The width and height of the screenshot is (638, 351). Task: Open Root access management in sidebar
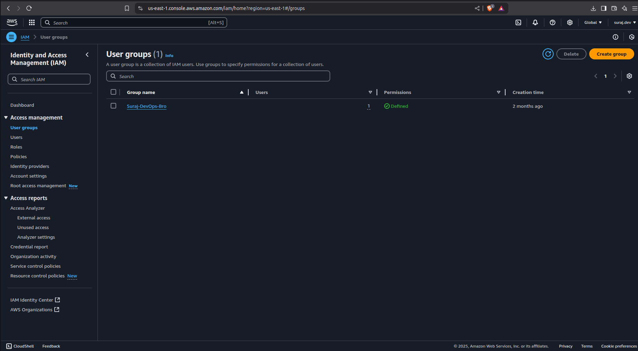[38, 186]
